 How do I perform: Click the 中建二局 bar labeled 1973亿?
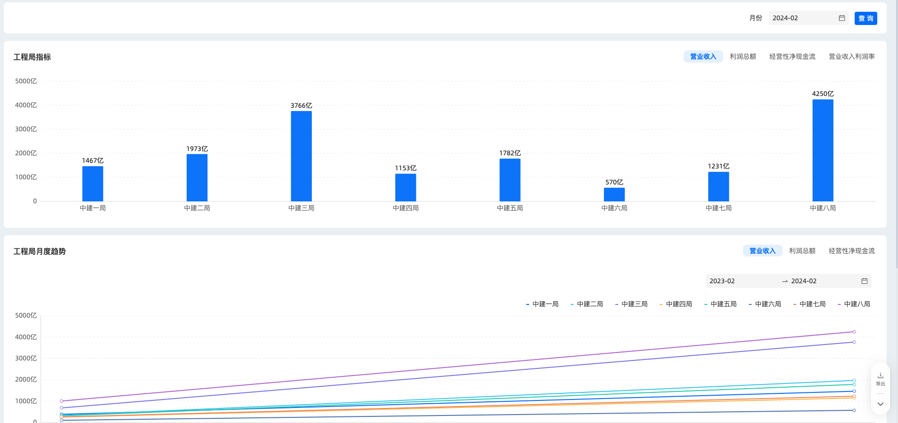click(197, 177)
